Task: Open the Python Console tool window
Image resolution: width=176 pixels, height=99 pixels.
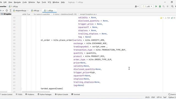Action: [x=61, y=94]
